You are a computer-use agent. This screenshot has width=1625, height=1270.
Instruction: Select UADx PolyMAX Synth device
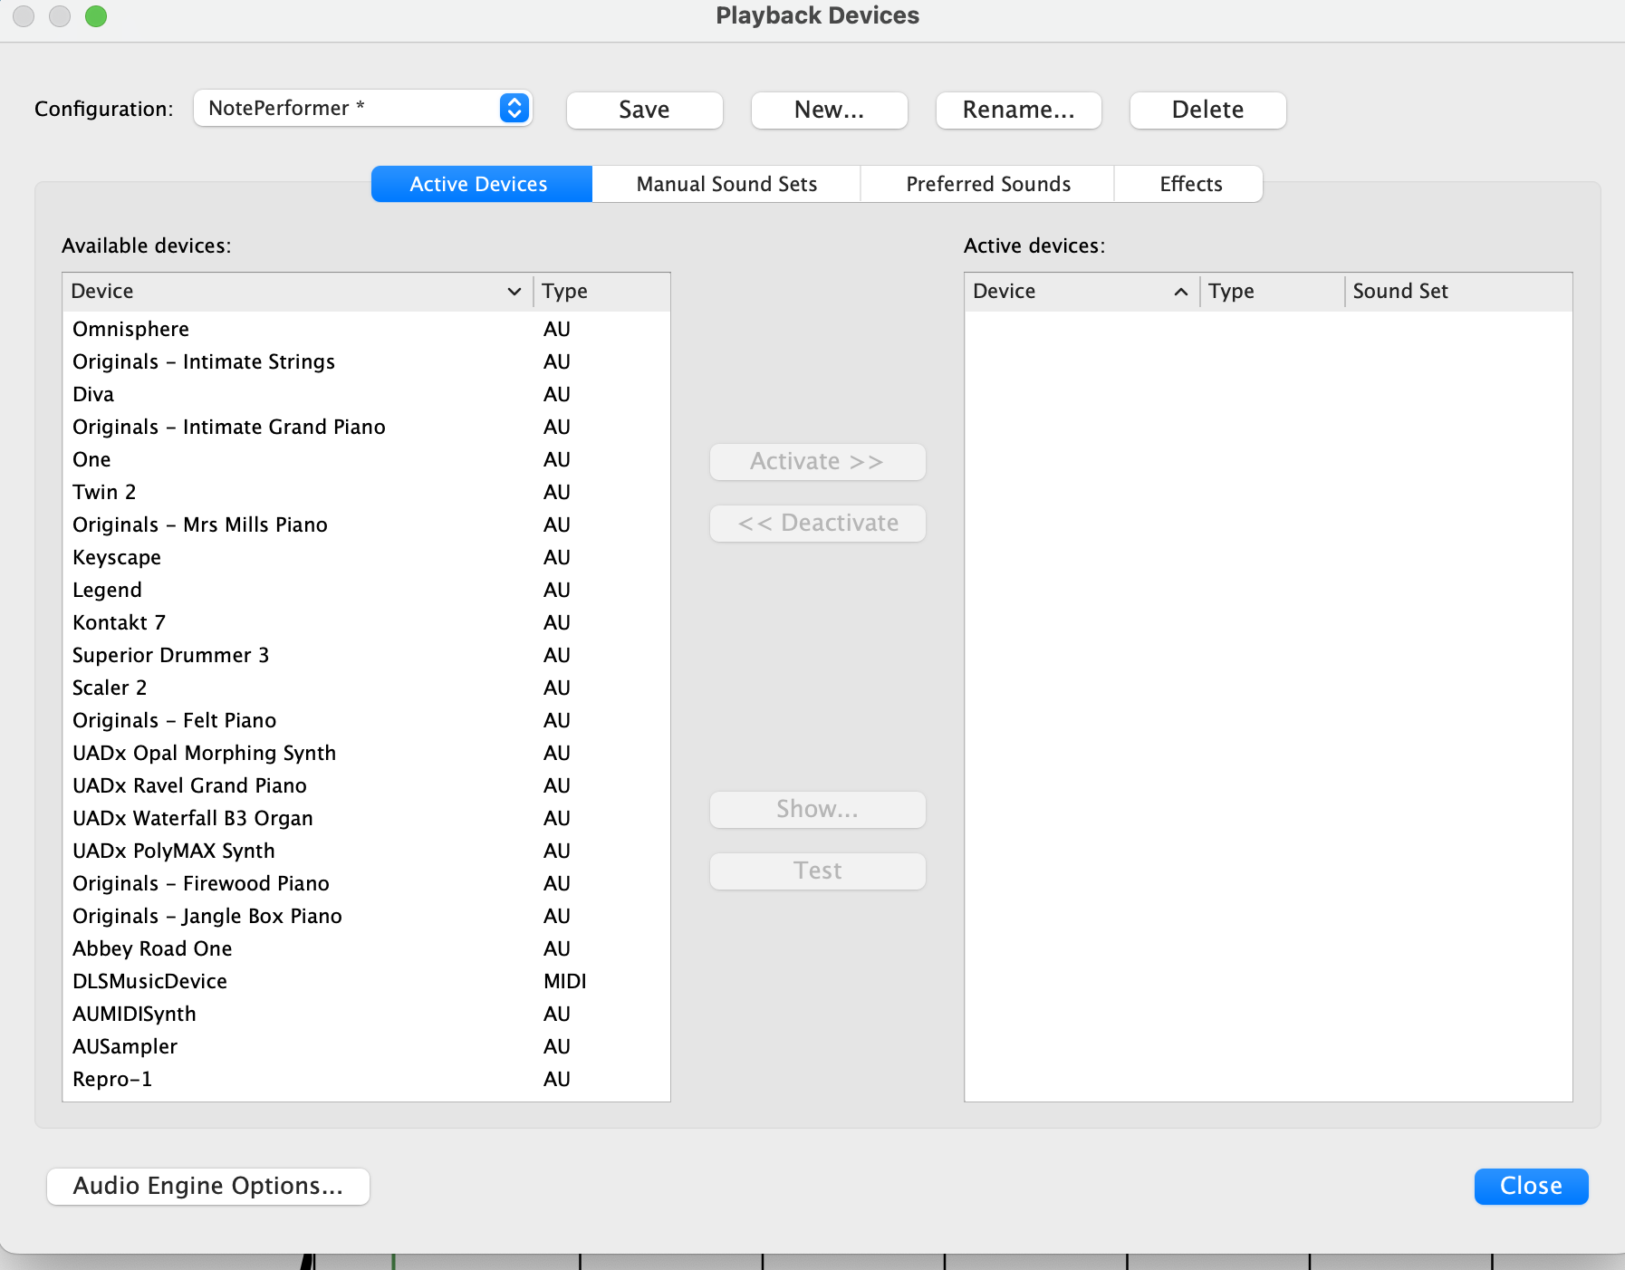pyautogui.click(x=366, y=851)
